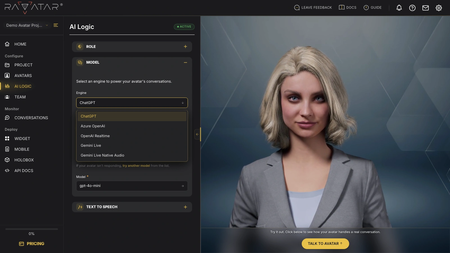Click the Docs book icon
The width and height of the screenshot is (450, 253).
[x=341, y=8]
